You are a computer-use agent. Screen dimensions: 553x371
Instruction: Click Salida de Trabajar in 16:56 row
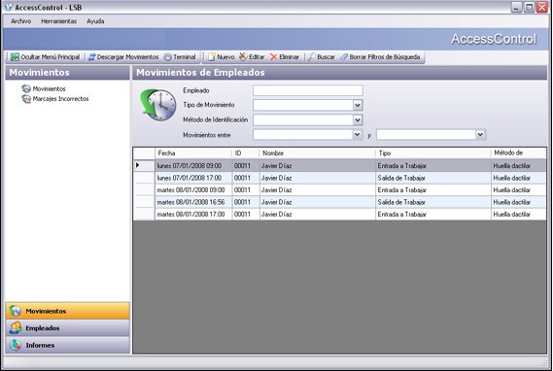401,202
